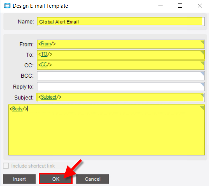This screenshot has height=186, width=209.
Task: Open the Reply to field corner marker
Action: coord(202,85)
